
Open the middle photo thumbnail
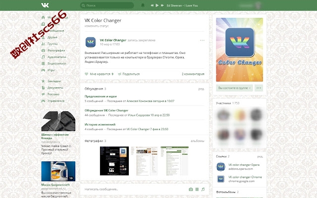click(x=144, y=161)
